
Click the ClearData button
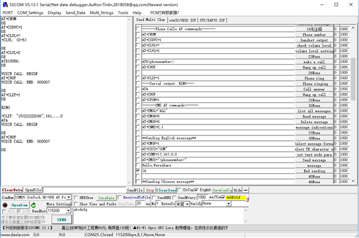12,190
